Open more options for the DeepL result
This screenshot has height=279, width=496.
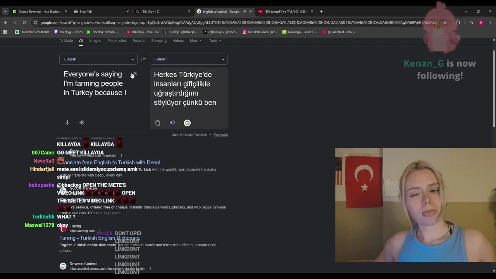click(121, 155)
